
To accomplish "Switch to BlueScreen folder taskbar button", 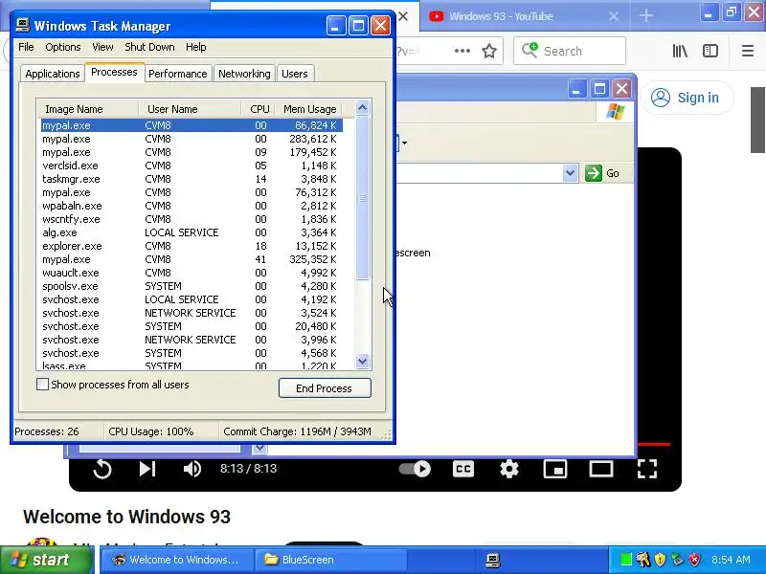I will point(330,560).
